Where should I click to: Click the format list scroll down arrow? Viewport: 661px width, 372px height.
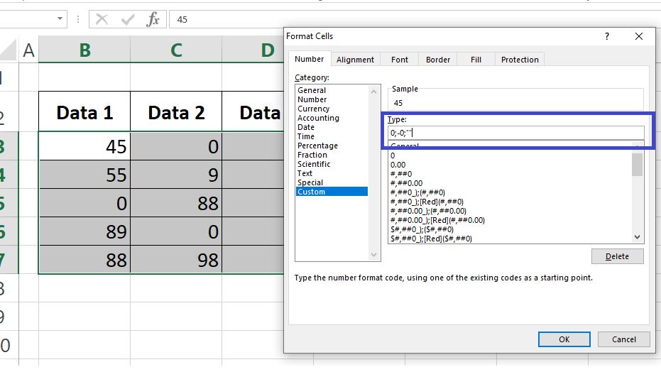(x=638, y=237)
